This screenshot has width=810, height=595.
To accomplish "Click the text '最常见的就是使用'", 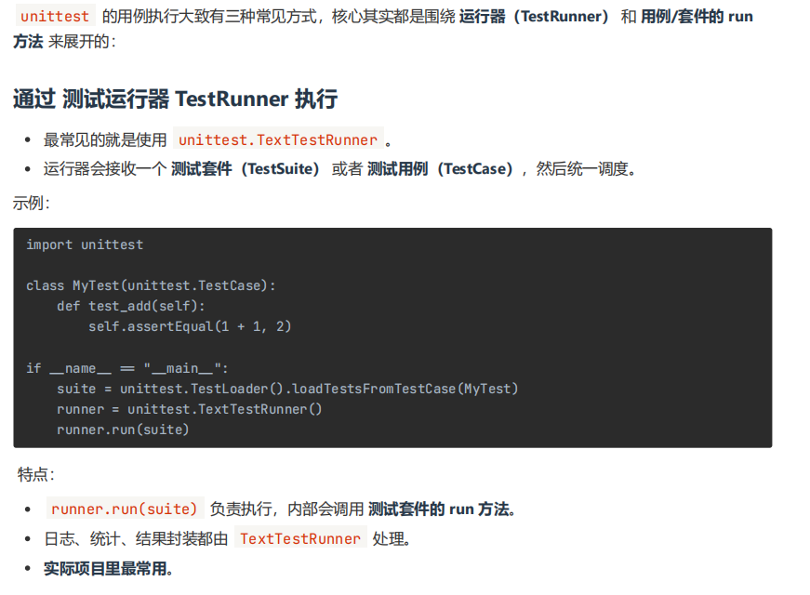I will click(105, 140).
